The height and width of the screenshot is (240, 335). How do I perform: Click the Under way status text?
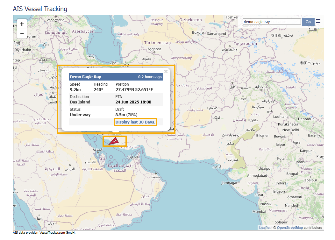click(x=80, y=115)
